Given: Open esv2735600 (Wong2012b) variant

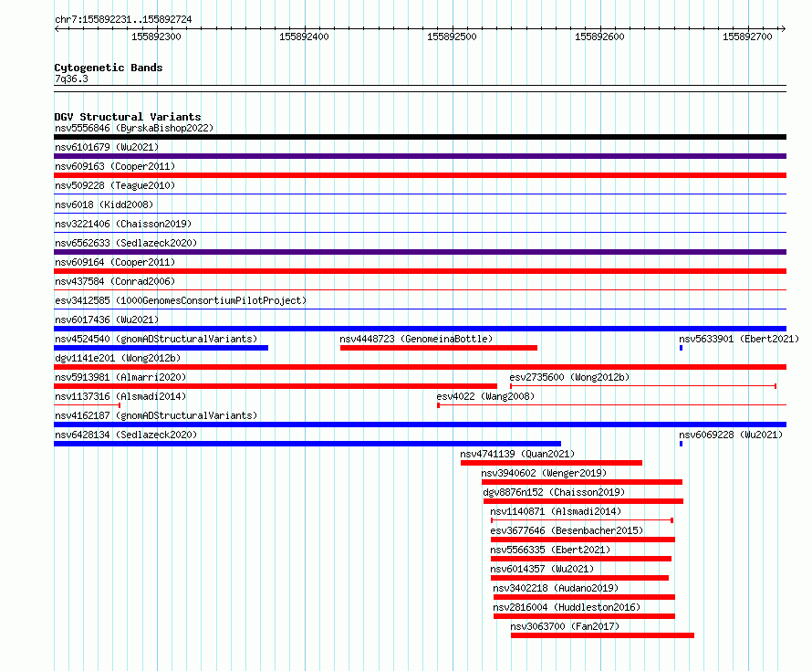Looking at the screenshot, I should coord(569,377).
